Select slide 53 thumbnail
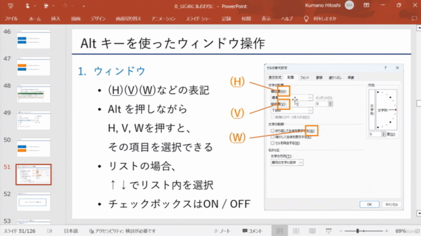The width and height of the screenshot is (421, 236). pos(34,222)
